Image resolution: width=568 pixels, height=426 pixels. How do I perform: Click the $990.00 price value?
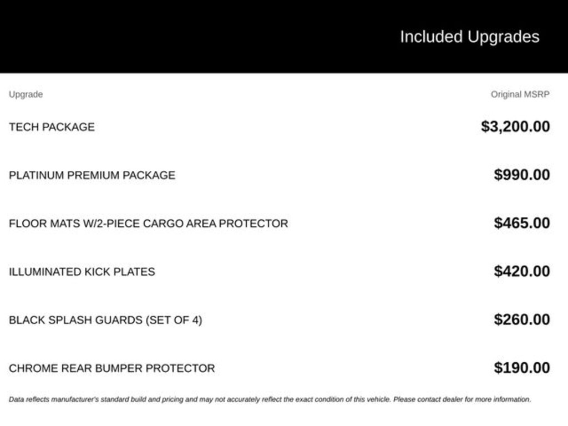[522, 175]
